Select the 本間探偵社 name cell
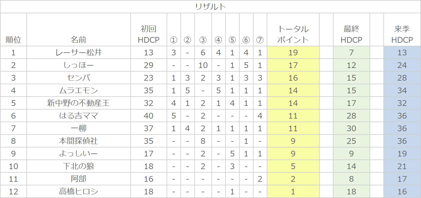Viewport: 421px width, 198px height. 78,141
